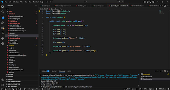Maximize the terminal panel size

tap(165, 71)
